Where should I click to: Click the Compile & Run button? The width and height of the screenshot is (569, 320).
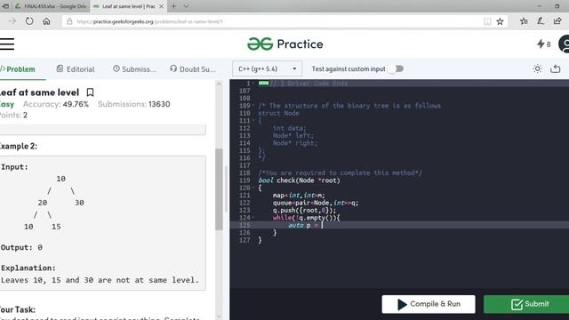(429, 304)
